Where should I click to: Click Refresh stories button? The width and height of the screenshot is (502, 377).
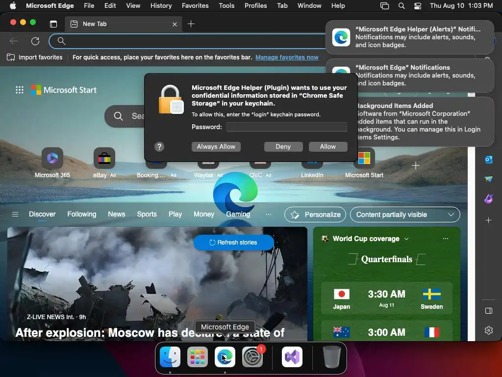[234, 242]
